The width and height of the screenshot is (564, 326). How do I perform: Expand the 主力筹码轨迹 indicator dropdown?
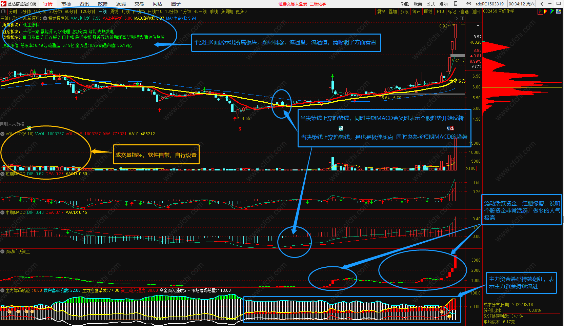(x=2, y=290)
